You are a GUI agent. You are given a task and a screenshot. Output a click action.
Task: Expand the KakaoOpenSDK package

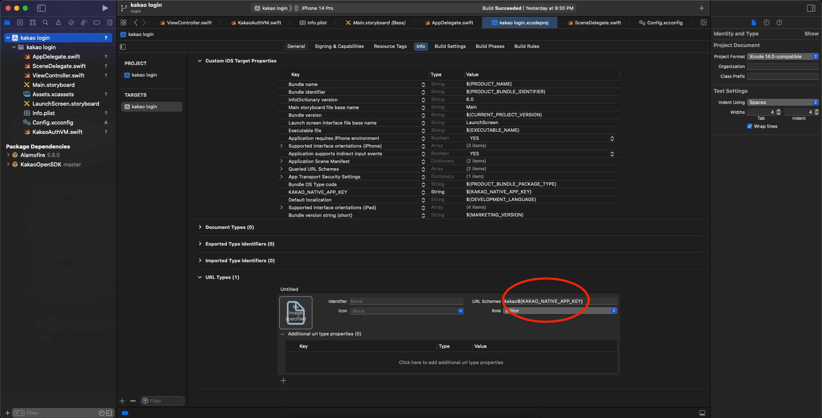8,164
